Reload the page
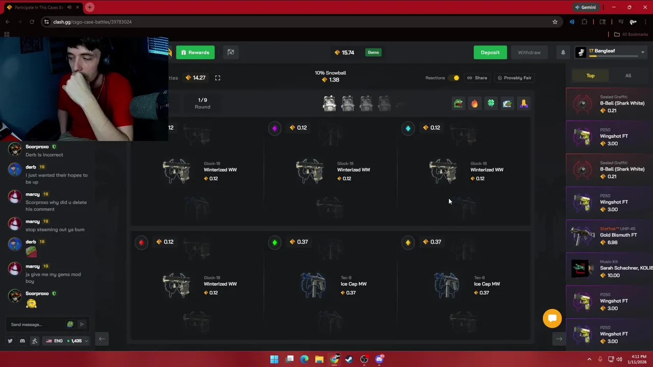Viewport: 653px width, 367px height. pos(32,22)
